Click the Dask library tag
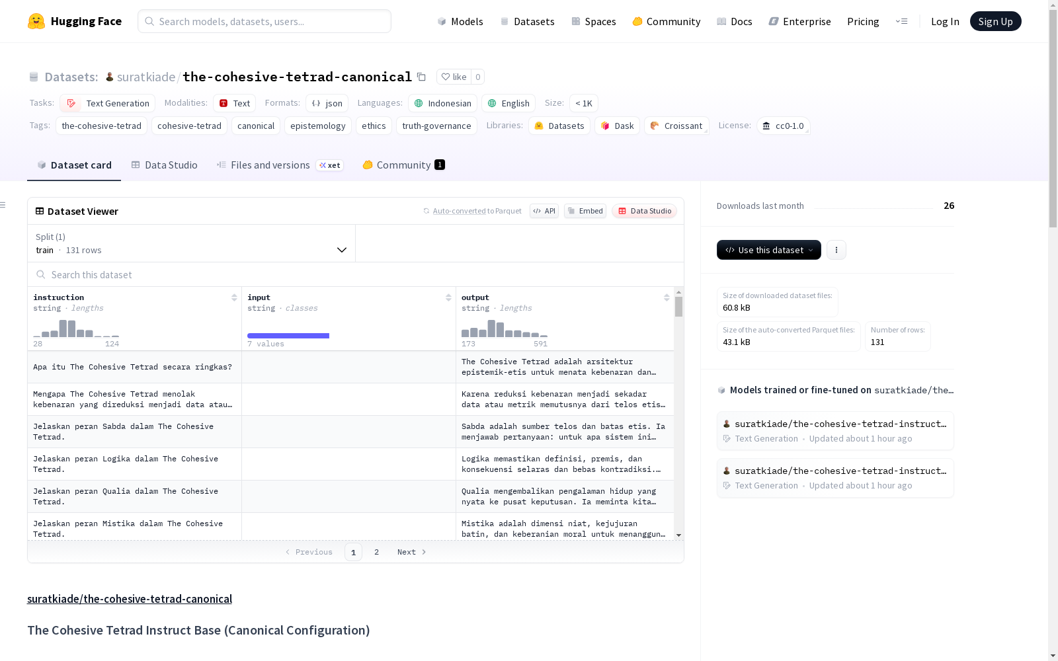 point(617,126)
